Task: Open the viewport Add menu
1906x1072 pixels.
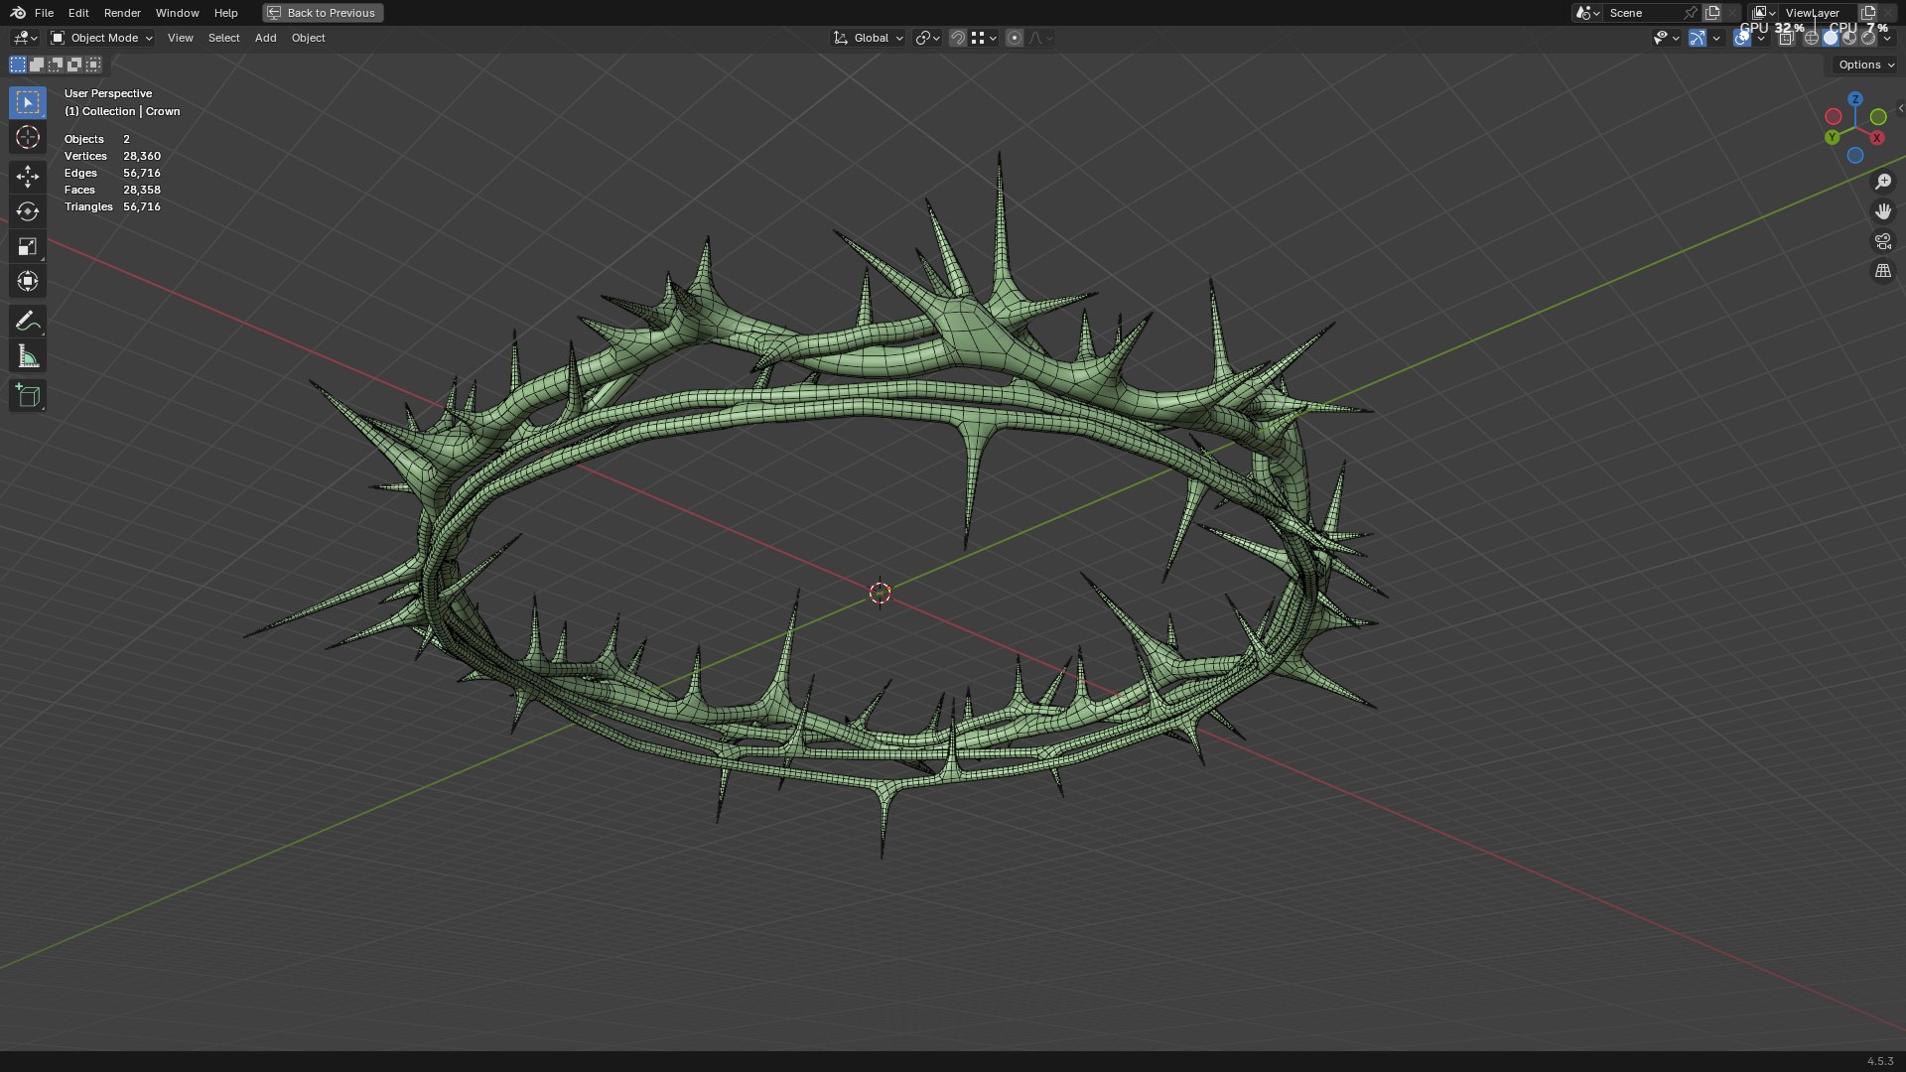Action: click(265, 38)
